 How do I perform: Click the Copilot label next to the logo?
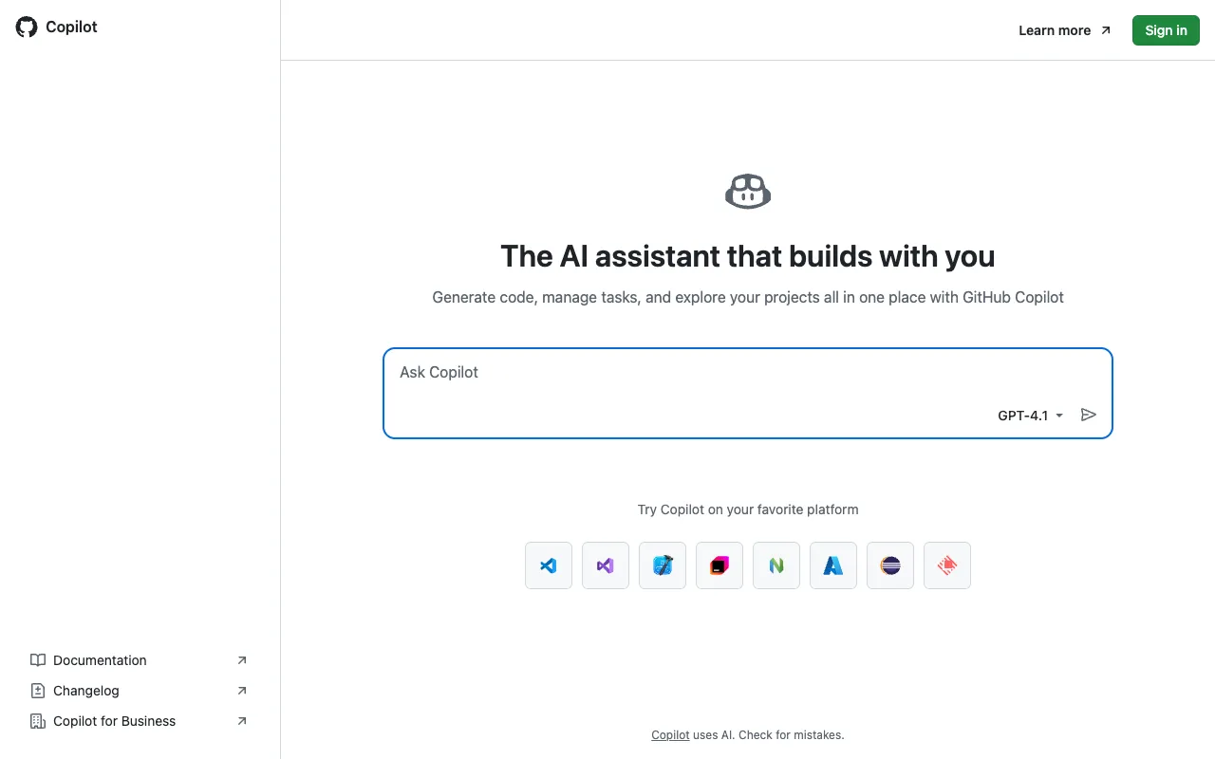72,27
